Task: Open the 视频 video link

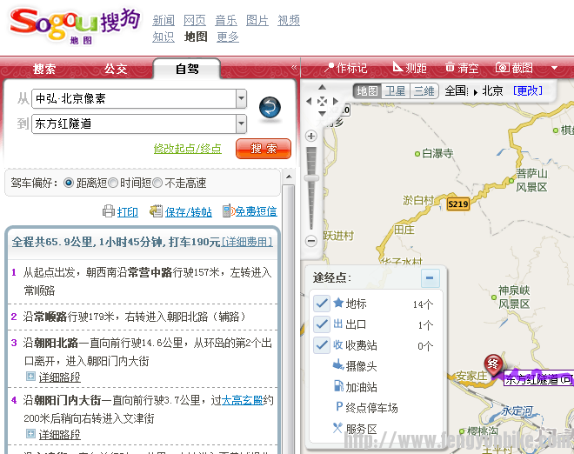Action: pyautogui.click(x=289, y=20)
